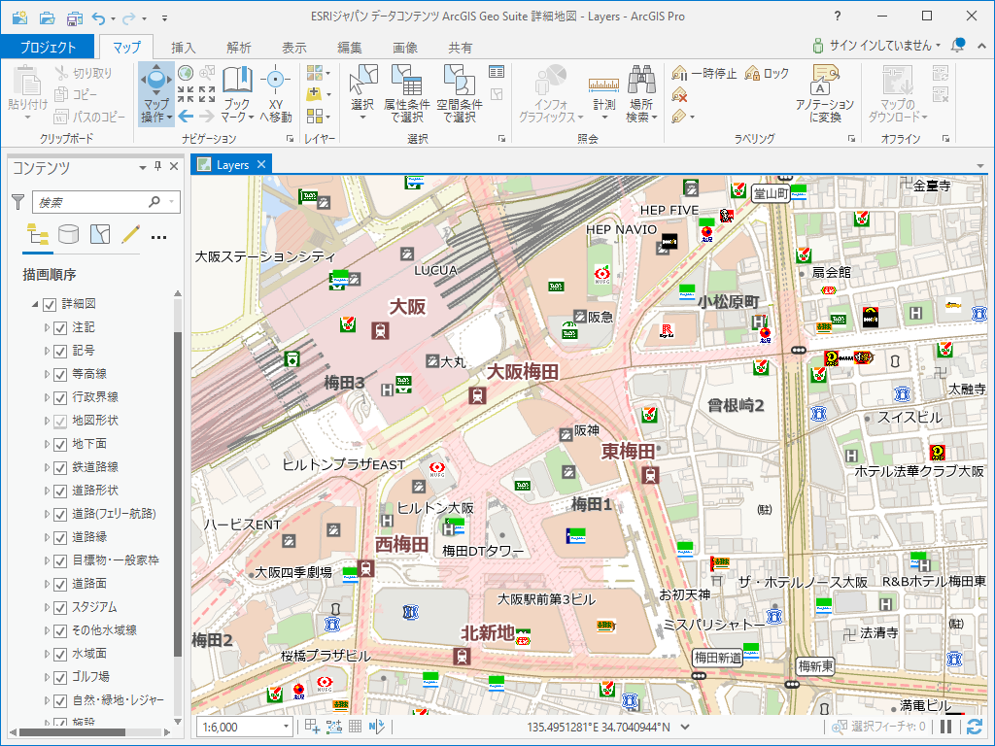Switch to the 解析 ribbon tab

pyautogui.click(x=238, y=48)
